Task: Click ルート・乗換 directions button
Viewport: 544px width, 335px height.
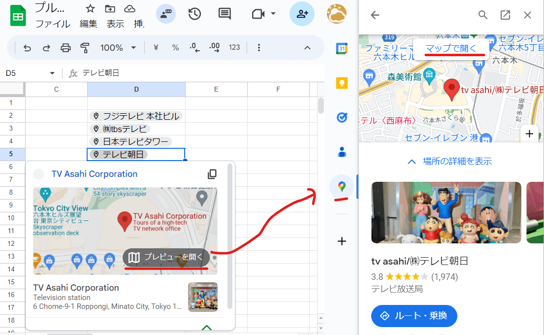Action: pos(414,316)
